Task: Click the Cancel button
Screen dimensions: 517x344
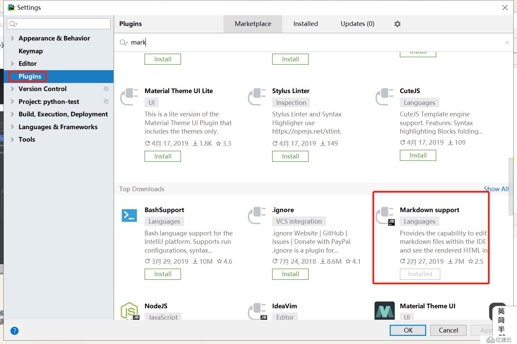Action: (448, 330)
